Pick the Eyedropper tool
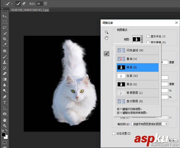Screen dimensions: 180x148 pos(5,45)
